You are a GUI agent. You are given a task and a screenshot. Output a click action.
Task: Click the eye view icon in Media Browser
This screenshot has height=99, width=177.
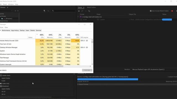pos(48,11)
